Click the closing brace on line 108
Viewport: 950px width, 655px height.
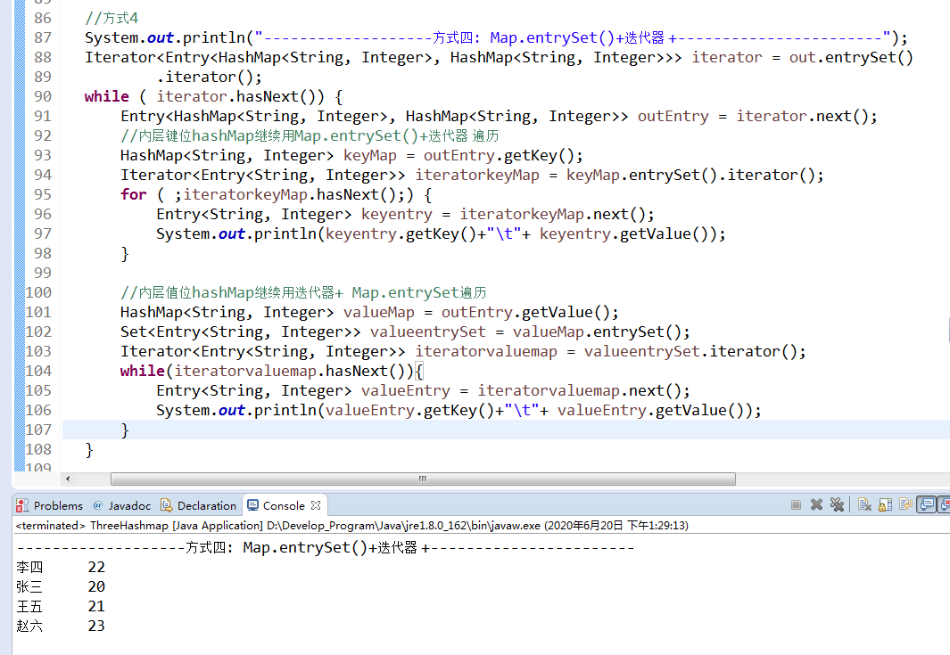(x=89, y=449)
